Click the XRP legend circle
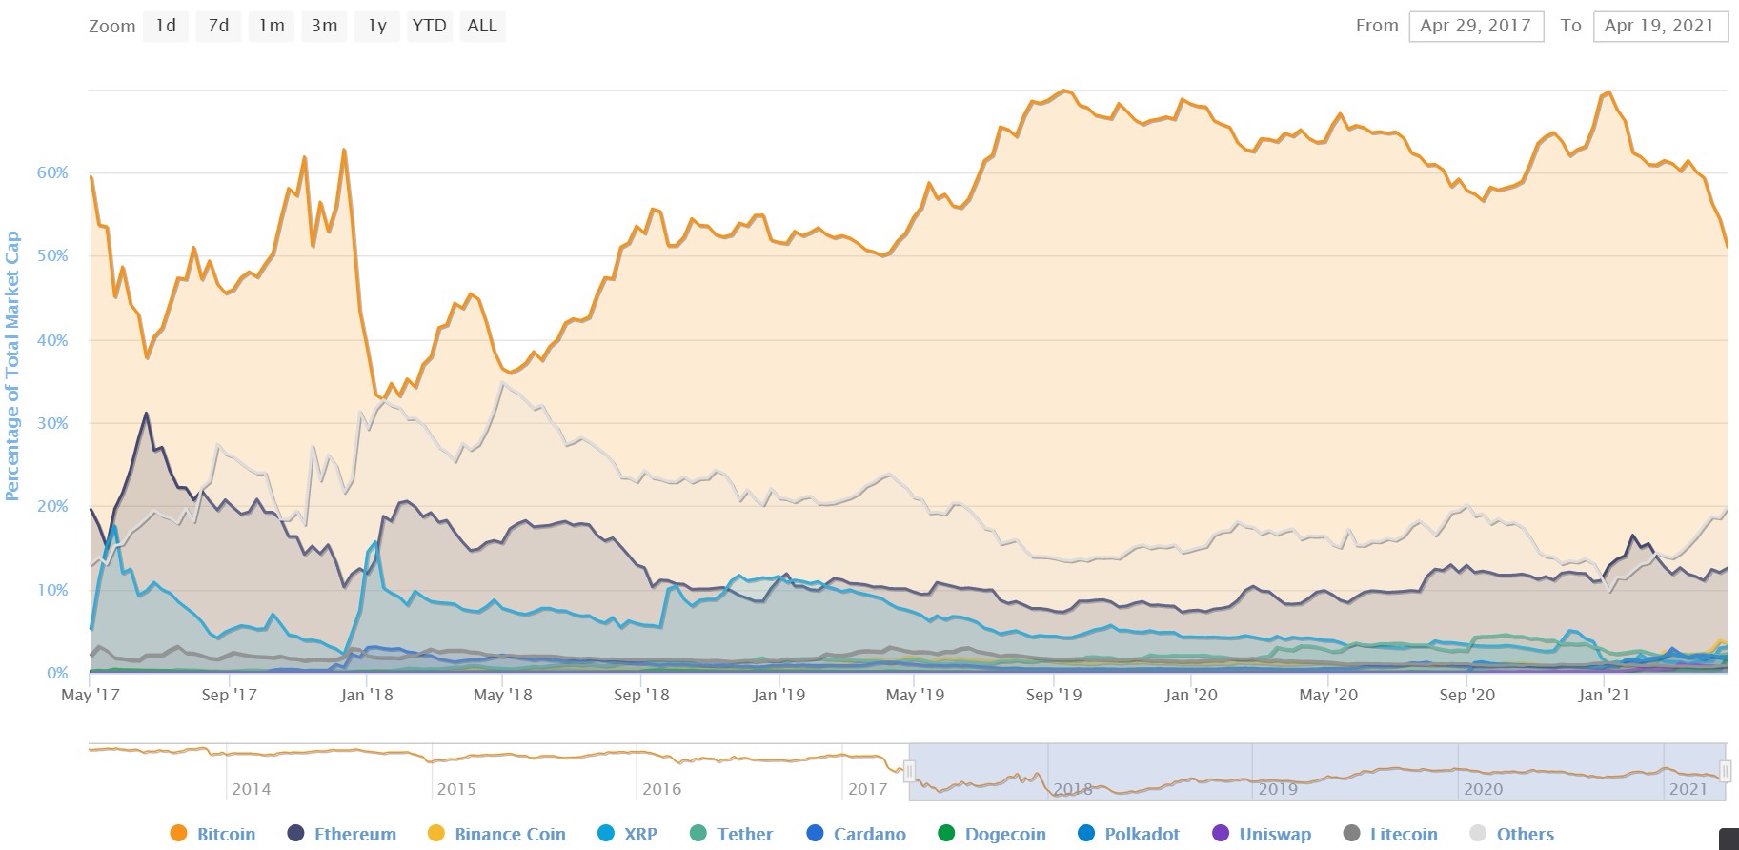This screenshot has height=850, width=1739. point(605,834)
